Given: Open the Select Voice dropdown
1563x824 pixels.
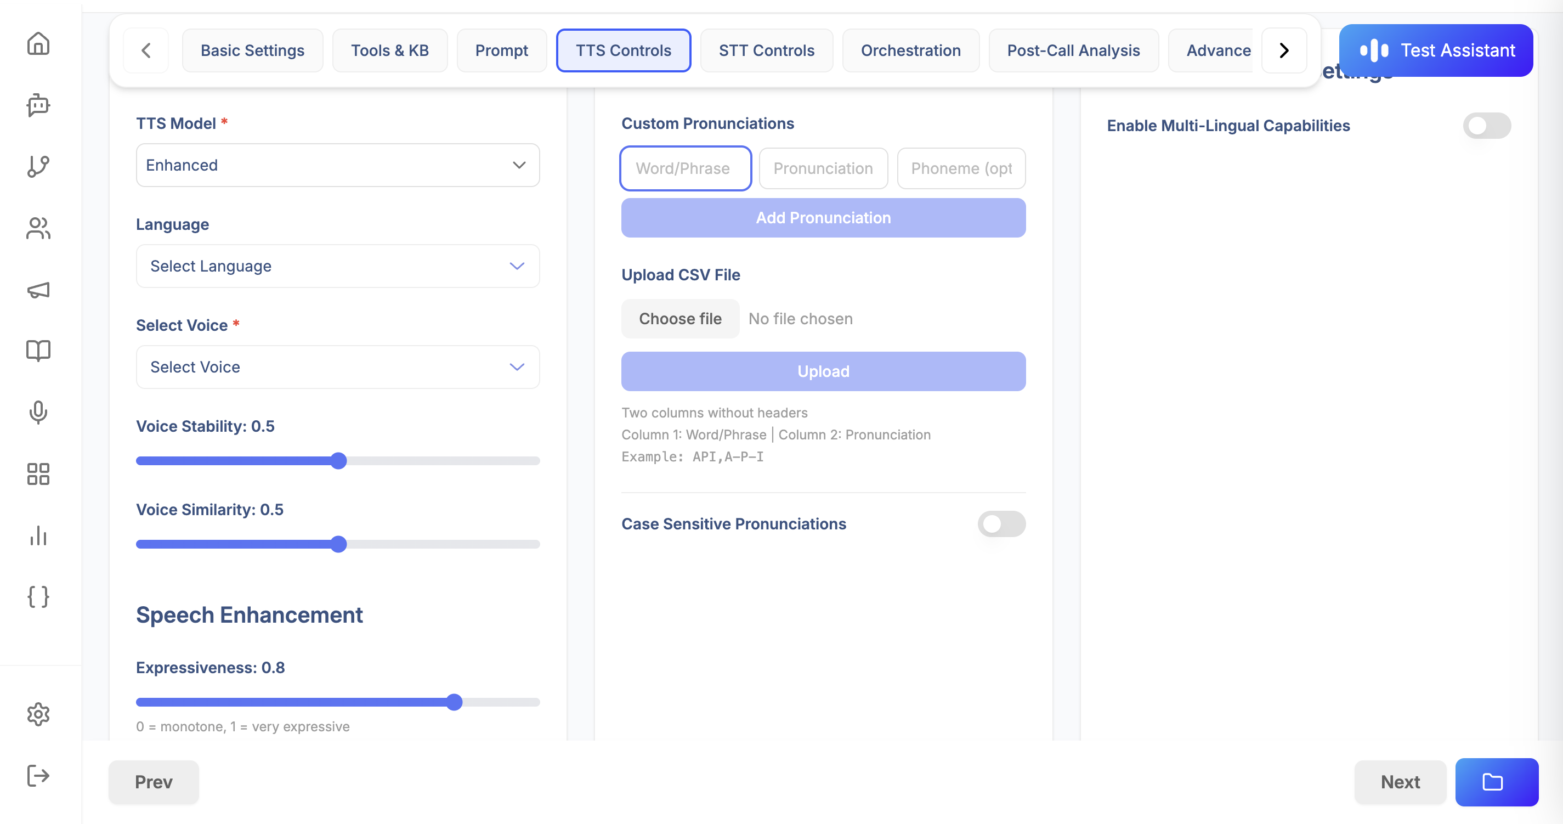Looking at the screenshot, I should tap(337, 366).
